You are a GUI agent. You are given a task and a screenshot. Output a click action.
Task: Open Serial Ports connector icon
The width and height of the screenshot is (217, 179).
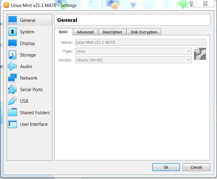click(12, 89)
